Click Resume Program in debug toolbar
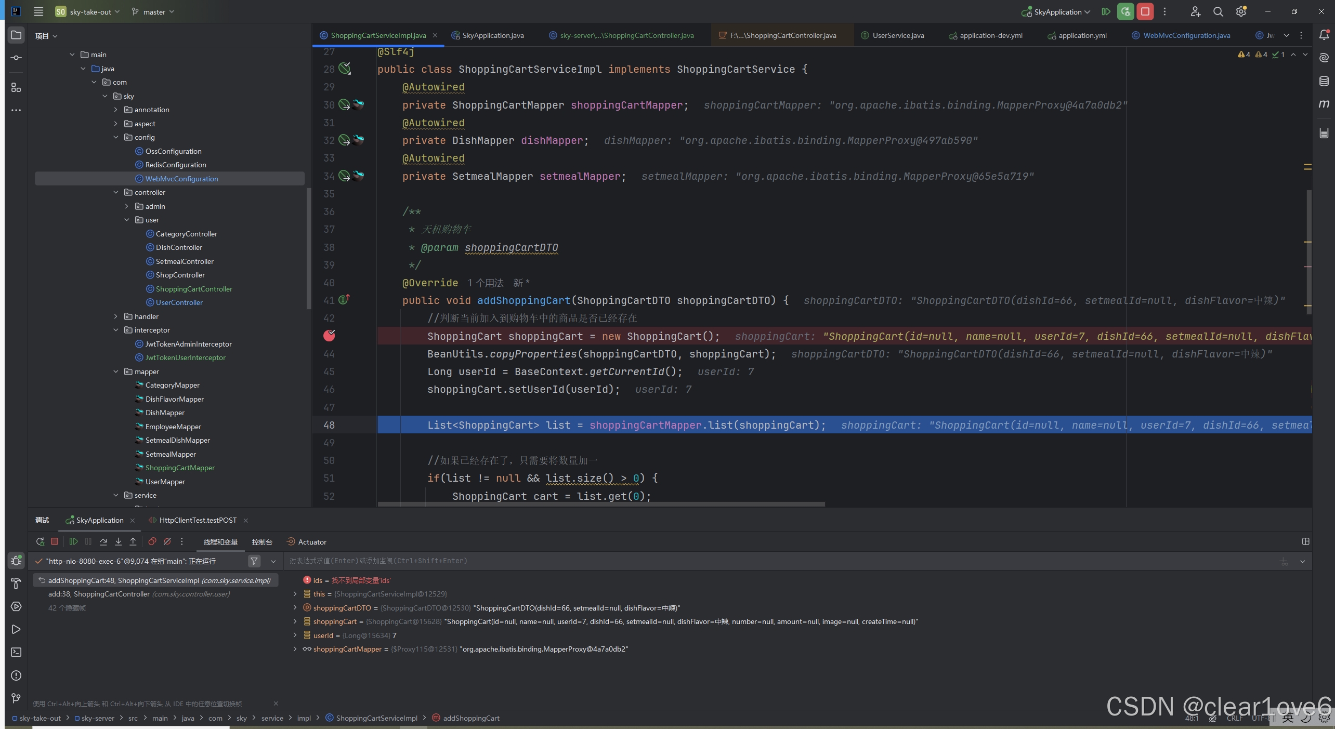Image resolution: width=1335 pixels, height=729 pixels. [73, 541]
